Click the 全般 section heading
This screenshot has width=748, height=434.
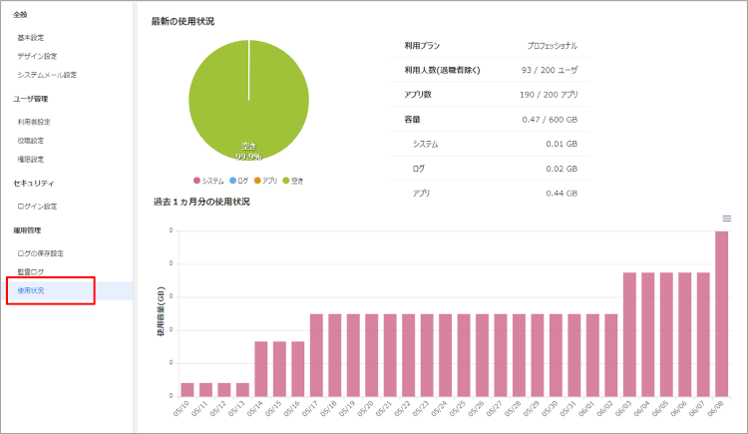20,15
